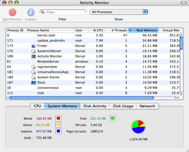Click process ID 189
This screenshot has height=152, width=189.
[10, 56]
